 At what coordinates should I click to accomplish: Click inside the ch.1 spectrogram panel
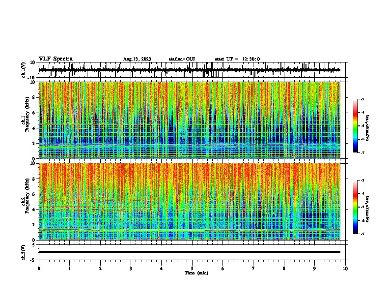(x=190, y=120)
